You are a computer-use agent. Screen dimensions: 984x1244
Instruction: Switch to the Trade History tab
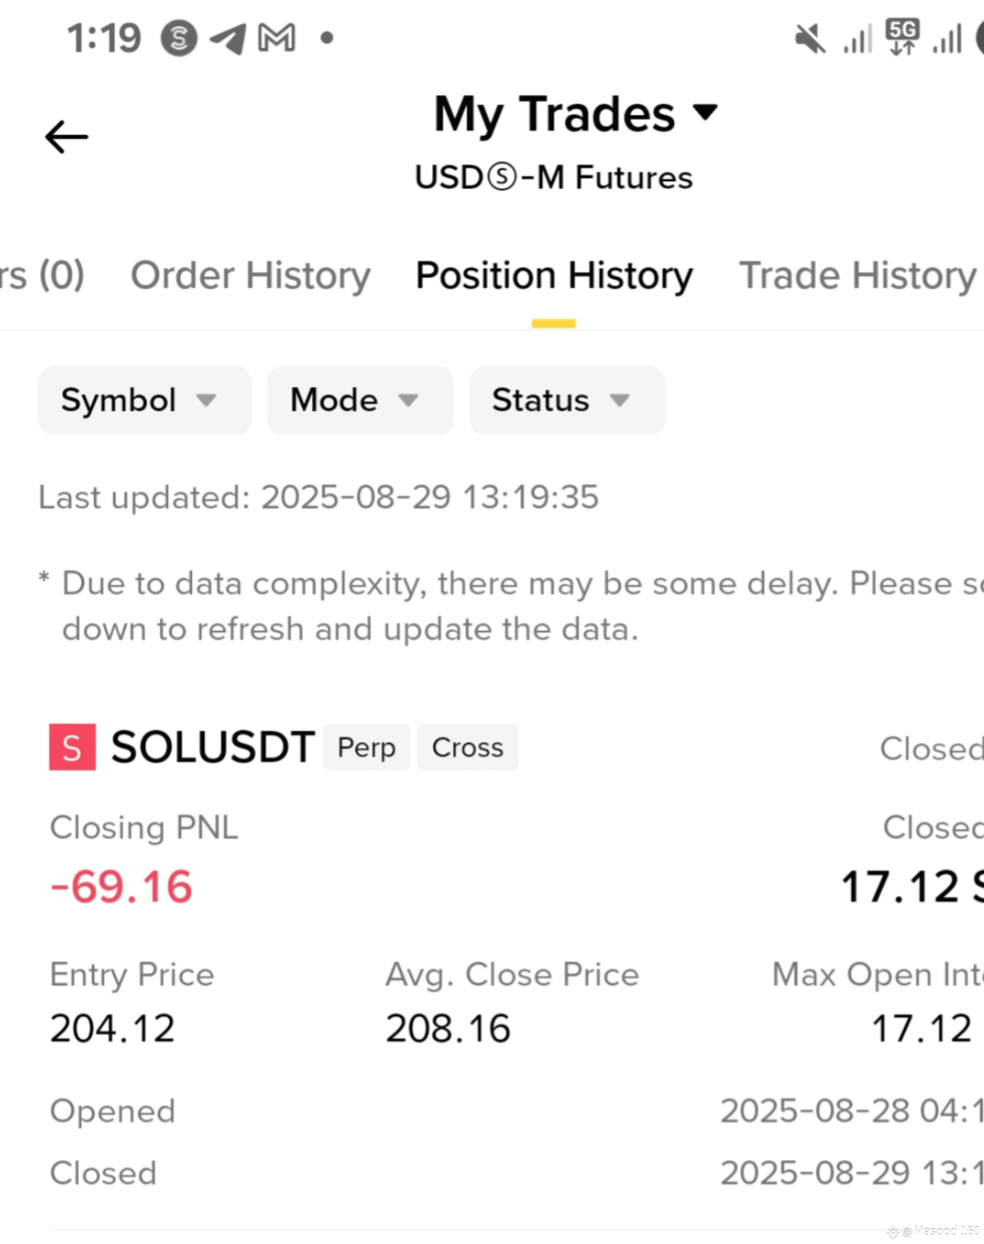click(x=859, y=276)
